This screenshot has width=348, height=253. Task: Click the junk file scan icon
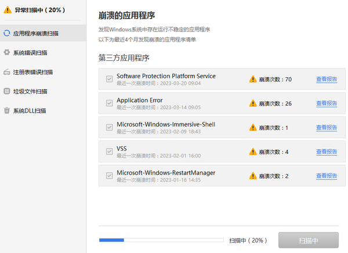(7, 91)
